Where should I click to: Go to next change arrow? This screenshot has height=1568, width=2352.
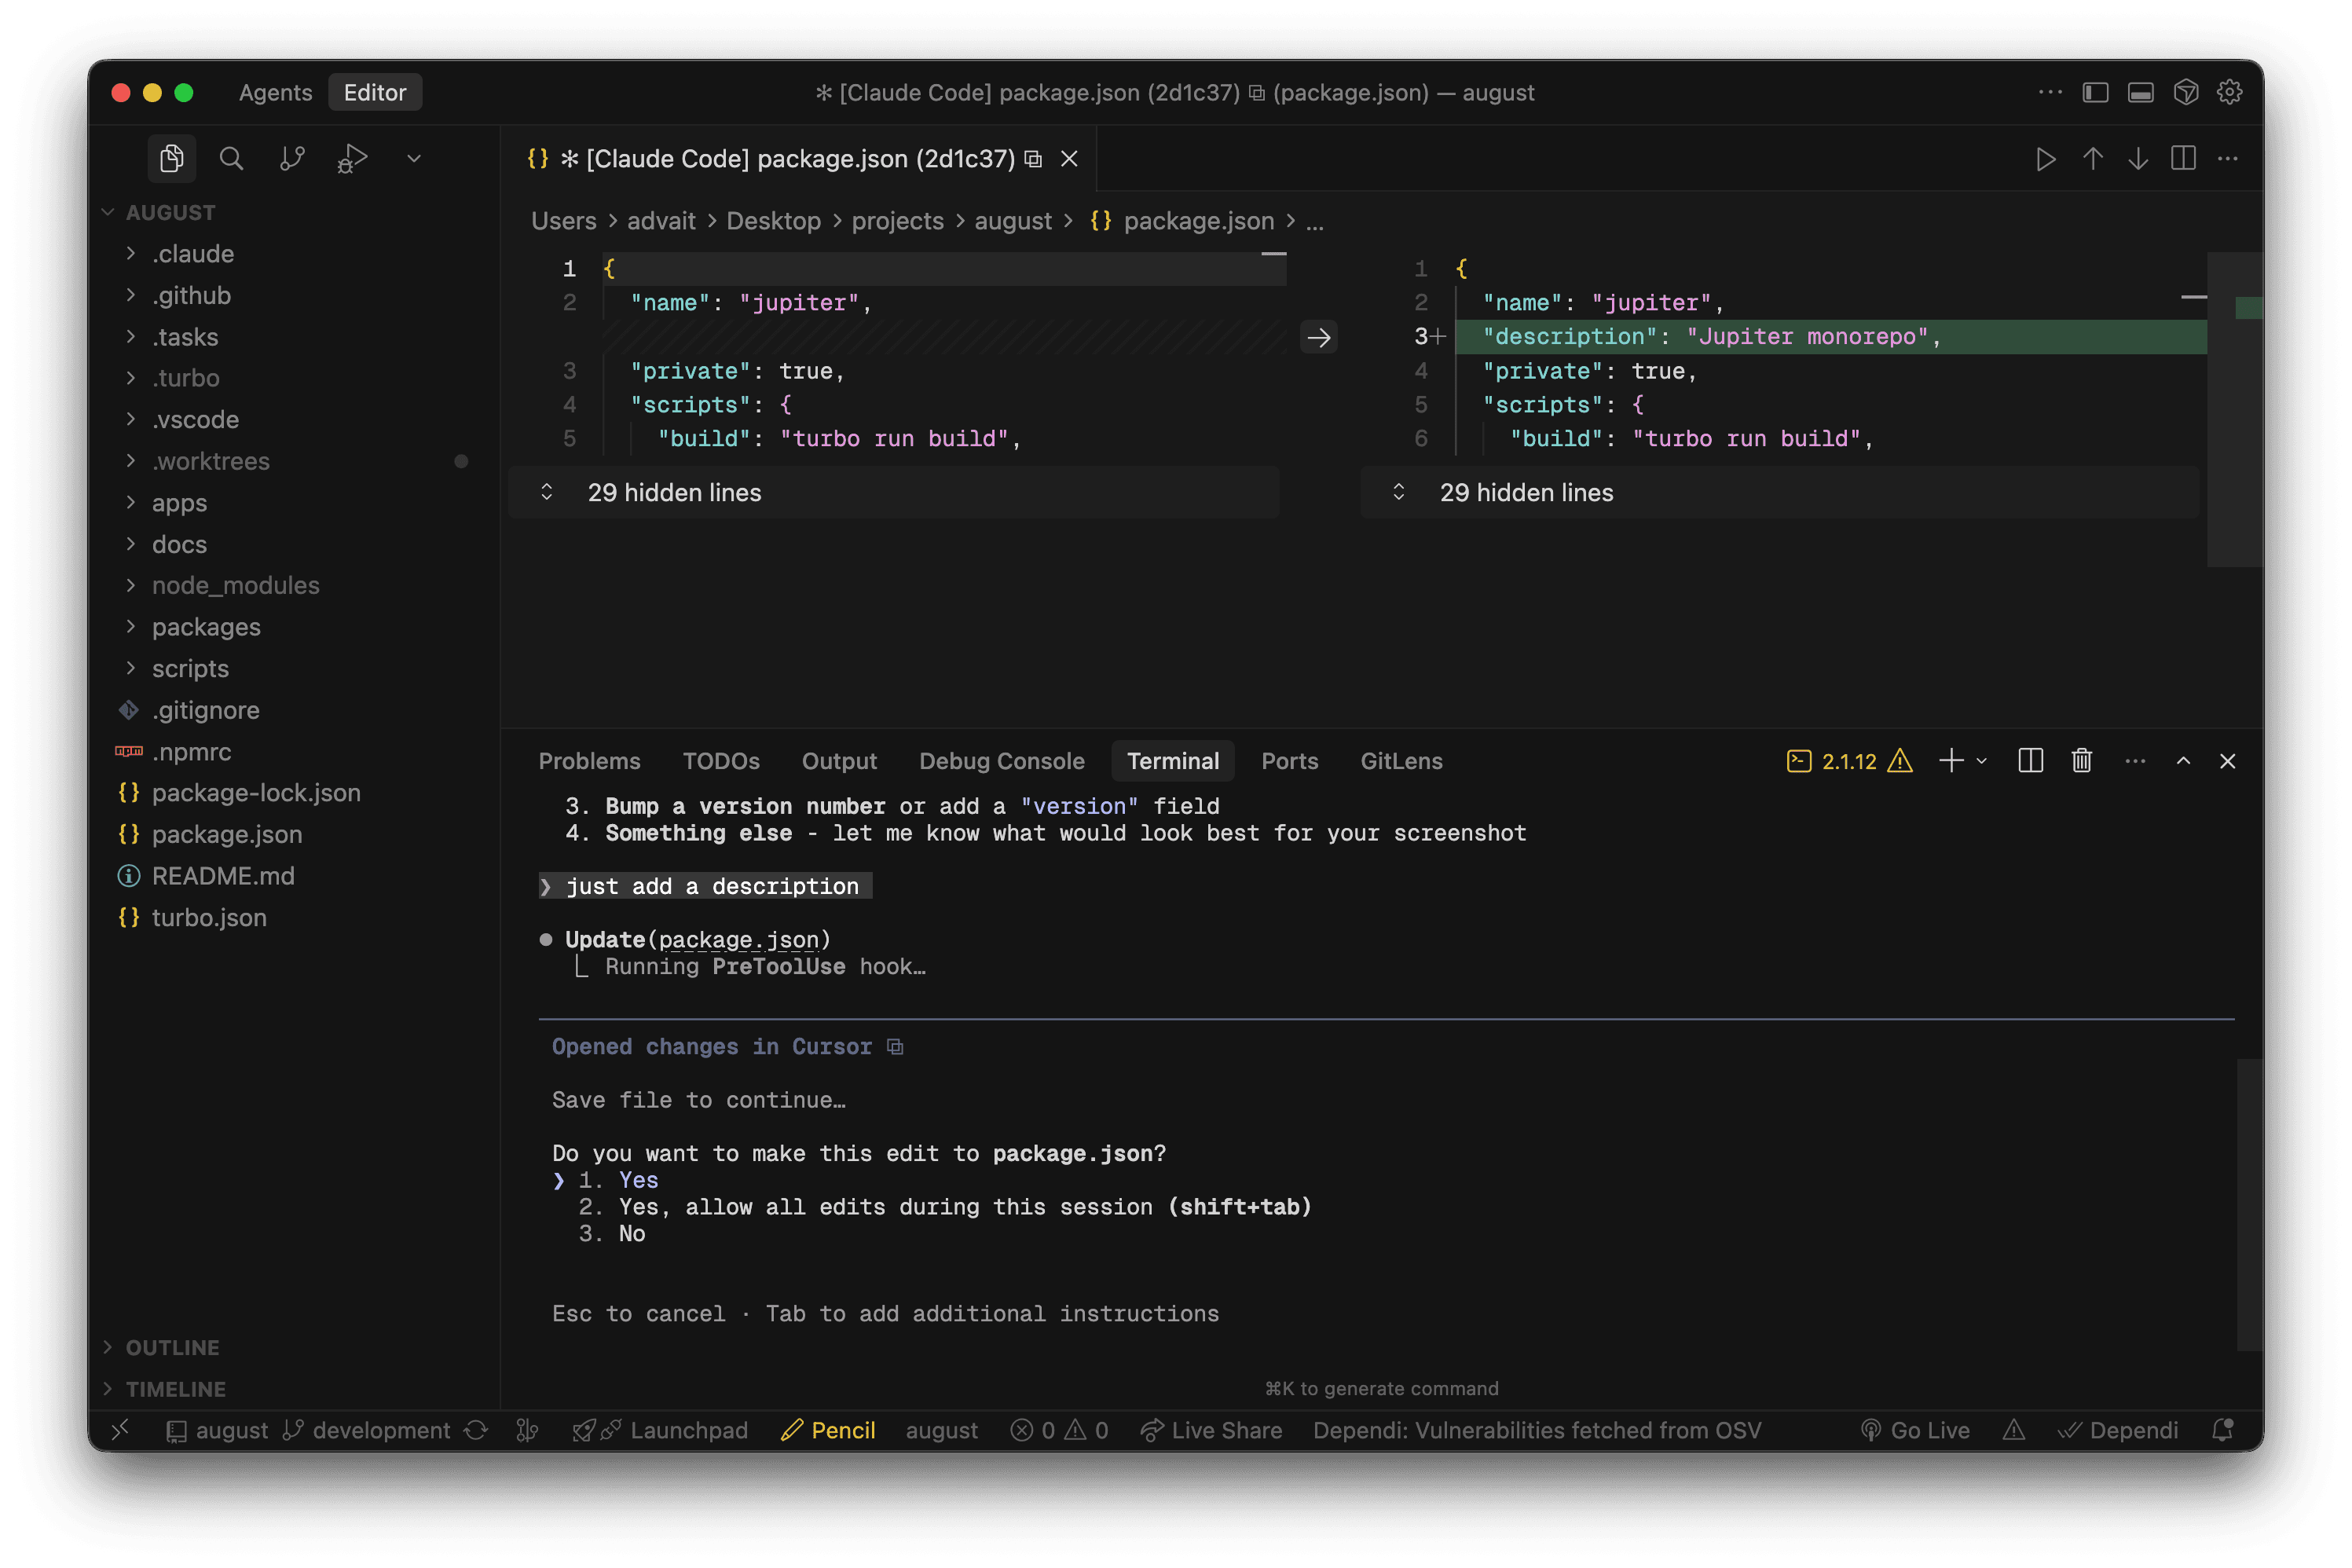coord(2138,158)
